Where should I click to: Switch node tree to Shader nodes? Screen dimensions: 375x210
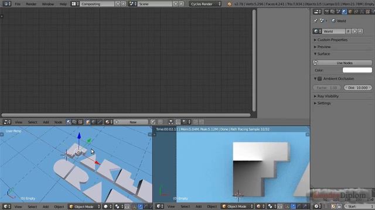(69, 122)
